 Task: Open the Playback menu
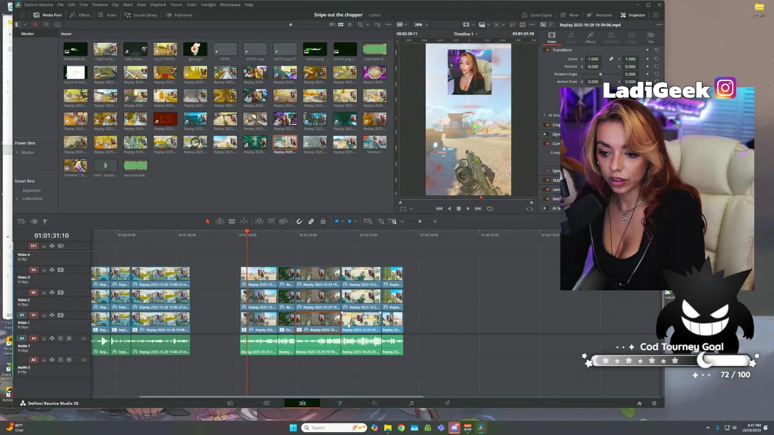(x=158, y=4)
